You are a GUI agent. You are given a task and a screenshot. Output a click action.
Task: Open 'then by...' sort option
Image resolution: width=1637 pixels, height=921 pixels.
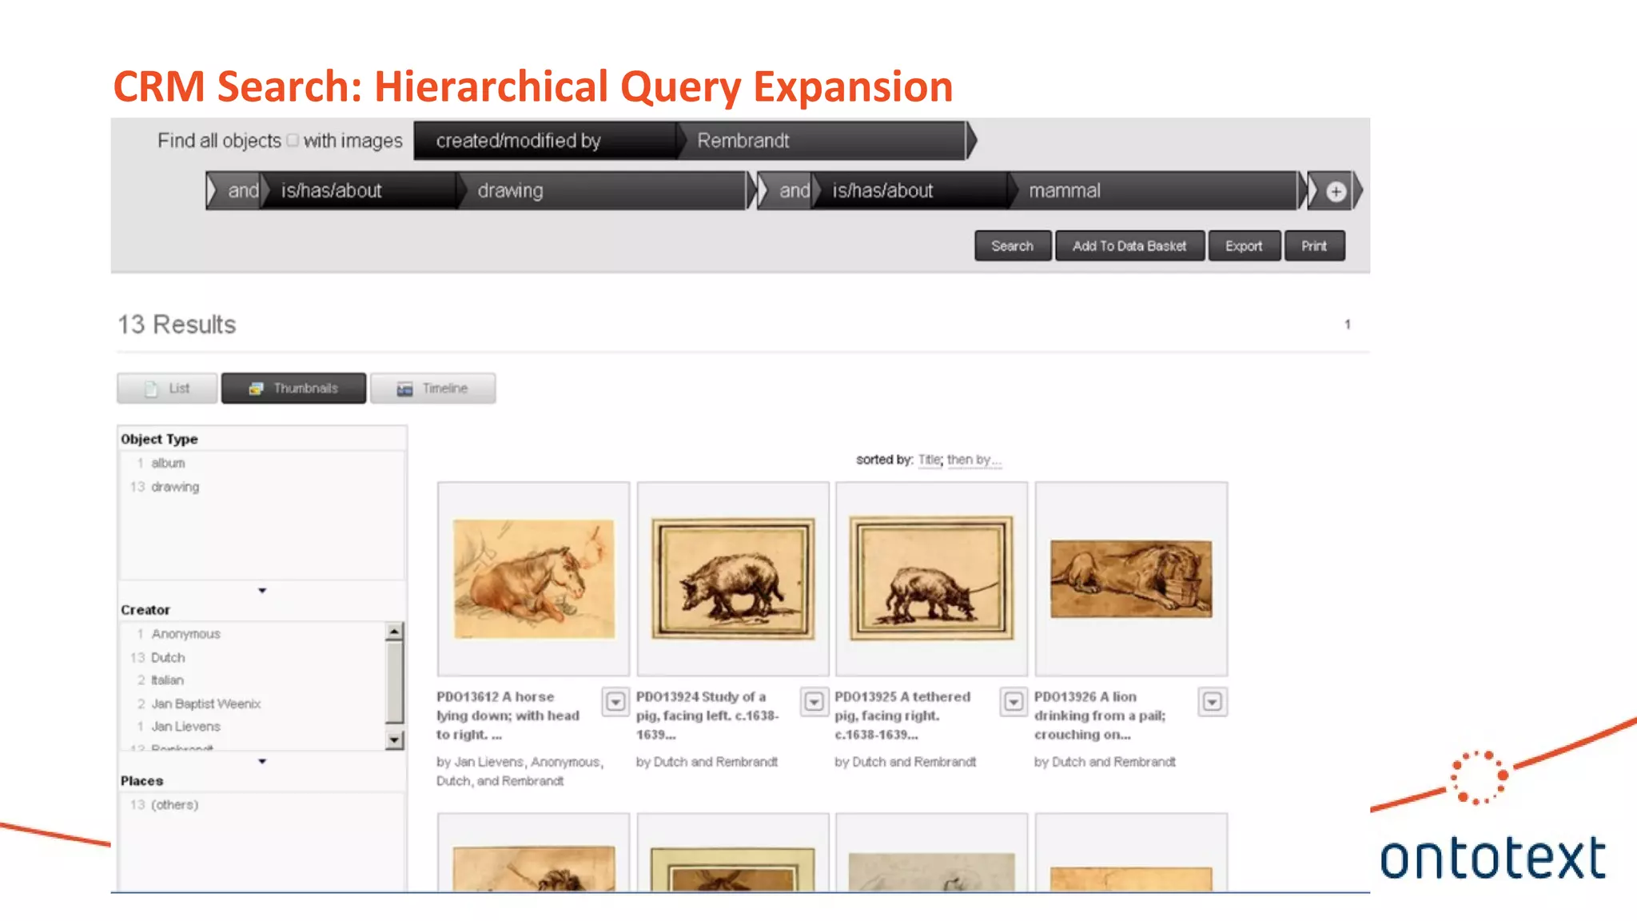(974, 460)
